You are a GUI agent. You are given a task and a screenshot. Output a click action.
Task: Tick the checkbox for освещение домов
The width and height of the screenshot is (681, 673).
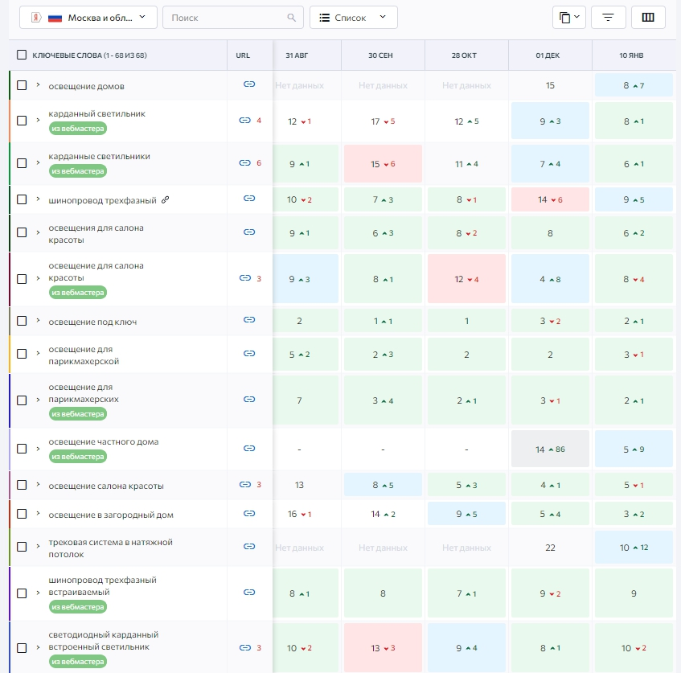pyautogui.click(x=21, y=85)
